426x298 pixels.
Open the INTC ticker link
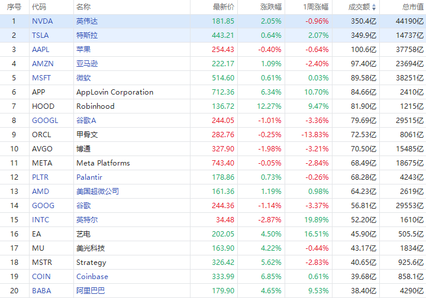40,220
